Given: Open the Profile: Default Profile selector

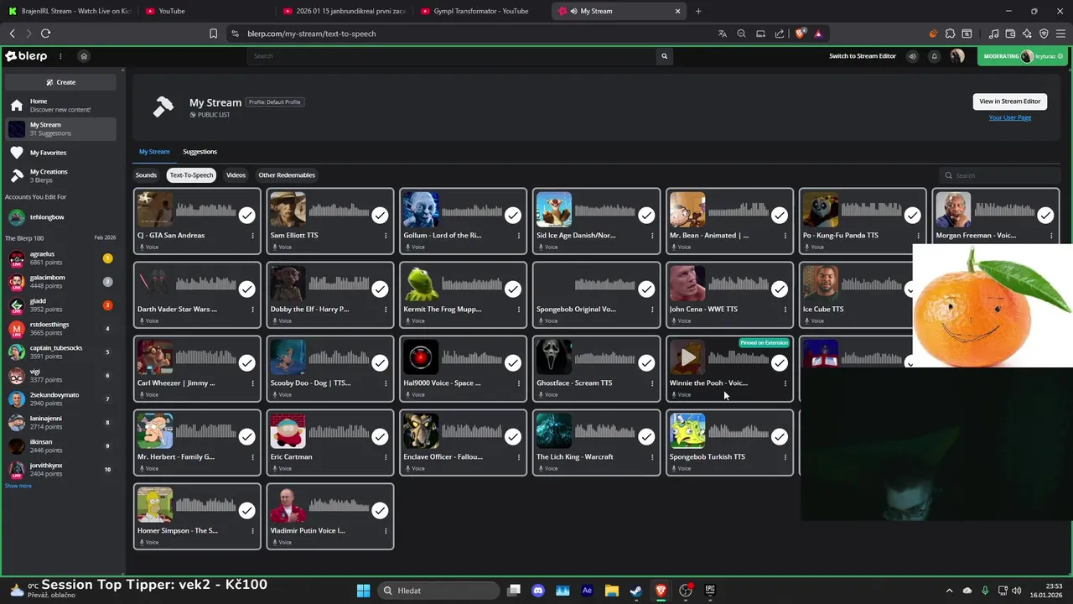Looking at the screenshot, I should coord(274,102).
